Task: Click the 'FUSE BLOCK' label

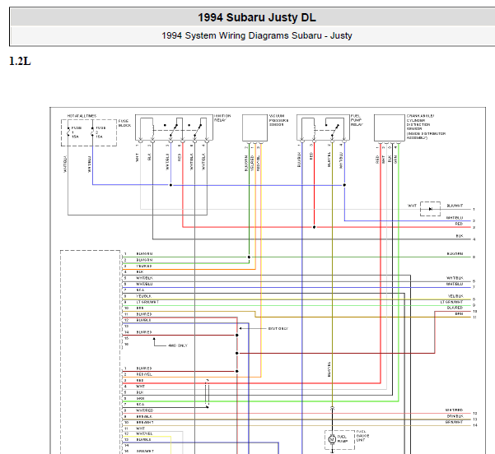Action: 124,123
